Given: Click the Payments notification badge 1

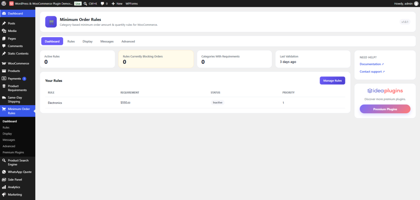Looking at the screenshot, I should [24, 79].
